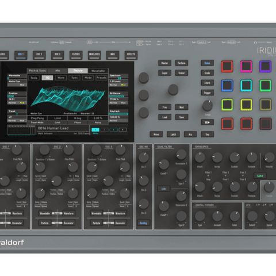The height and width of the screenshot is (276, 276).
Task: Toggle the Seq button
Action: pos(207,135)
